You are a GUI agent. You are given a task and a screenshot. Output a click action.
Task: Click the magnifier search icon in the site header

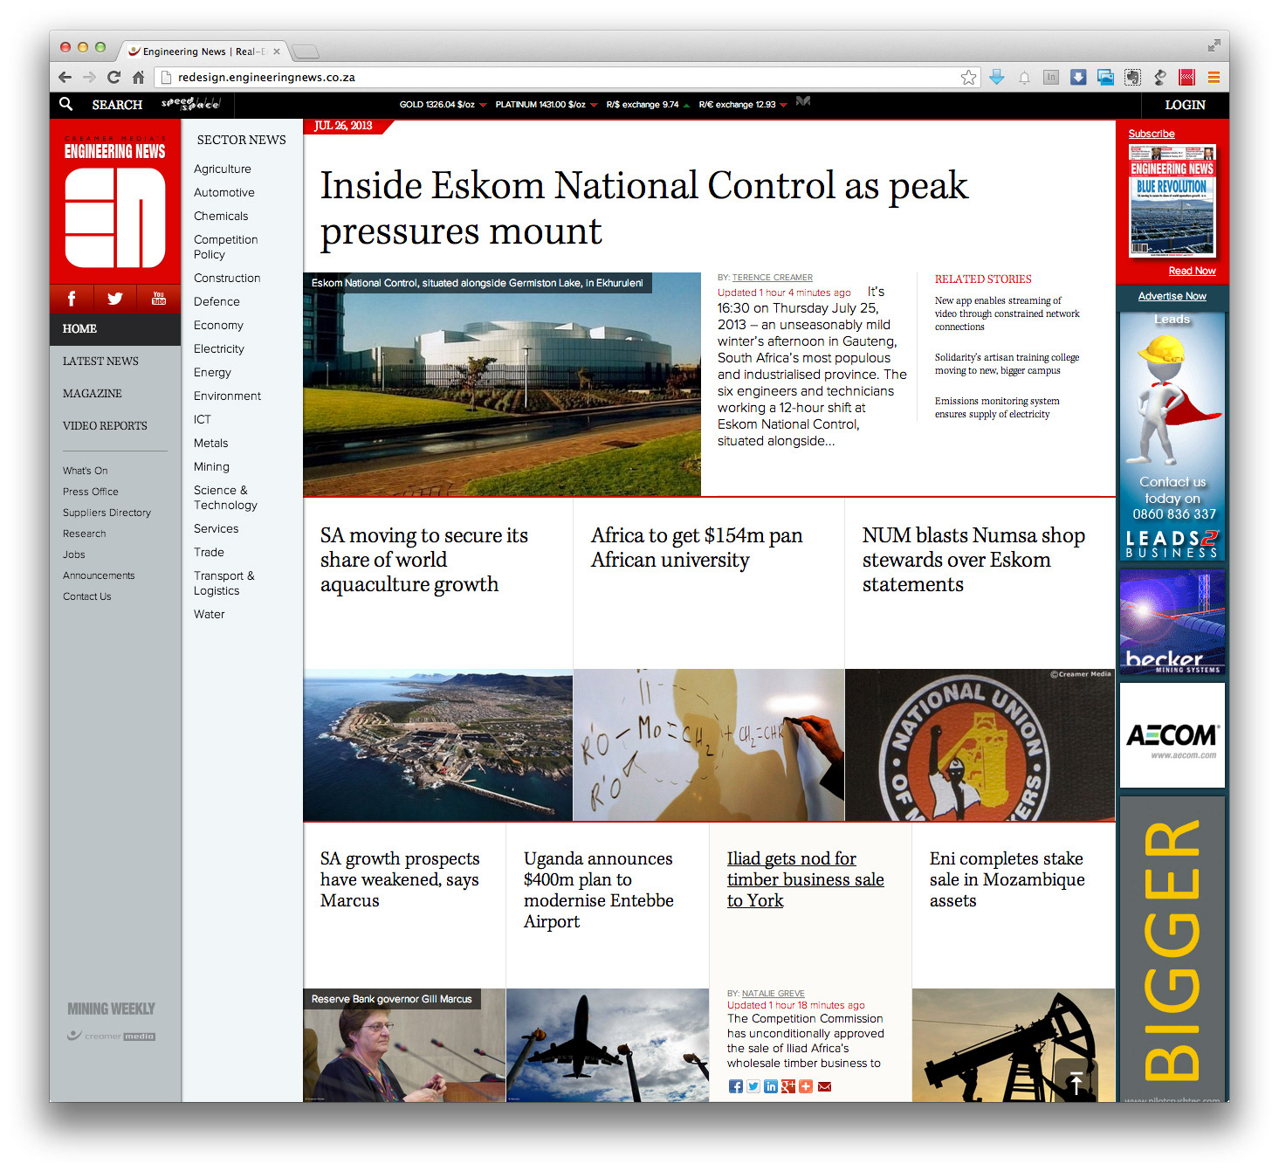(x=66, y=104)
